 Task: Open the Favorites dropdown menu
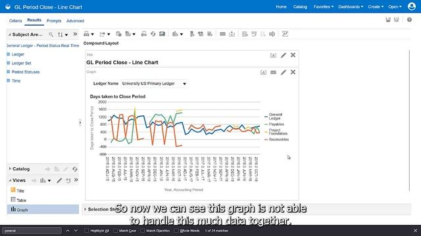(324, 7)
